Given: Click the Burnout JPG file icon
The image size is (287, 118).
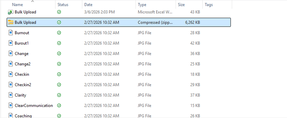Looking at the screenshot, I should point(11,33).
